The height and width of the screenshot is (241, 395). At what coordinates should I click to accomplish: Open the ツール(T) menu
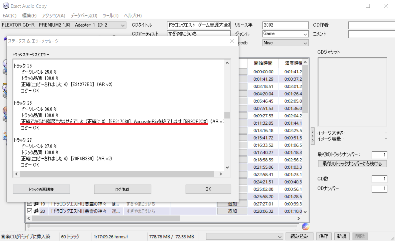[111, 15]
